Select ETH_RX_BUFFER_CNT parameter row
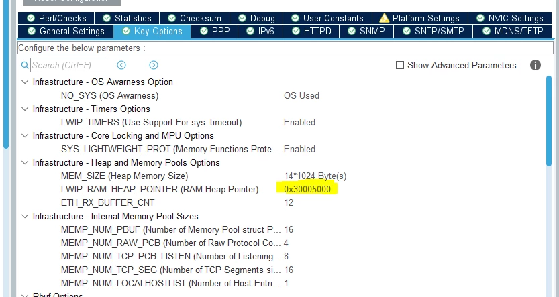 click(107, 202)
